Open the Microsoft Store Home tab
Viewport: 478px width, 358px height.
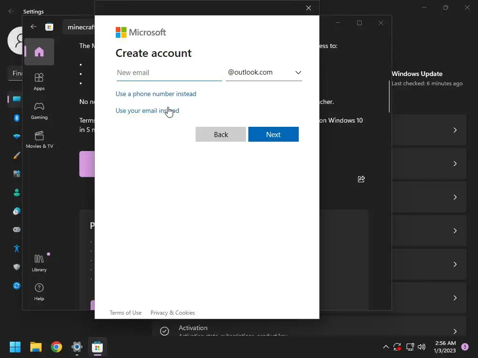click(x=39, y=52)
